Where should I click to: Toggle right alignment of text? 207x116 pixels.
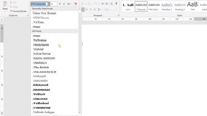coord(91,9)
